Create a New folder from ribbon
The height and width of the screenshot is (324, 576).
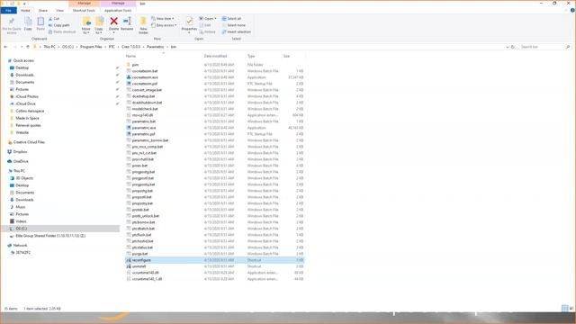point(143,25)
